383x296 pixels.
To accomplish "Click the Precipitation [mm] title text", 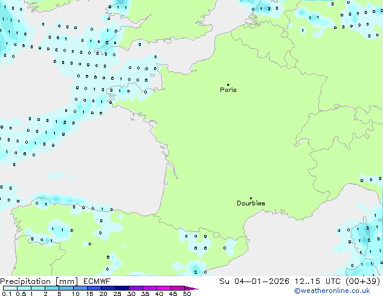I will pos(39,281).
